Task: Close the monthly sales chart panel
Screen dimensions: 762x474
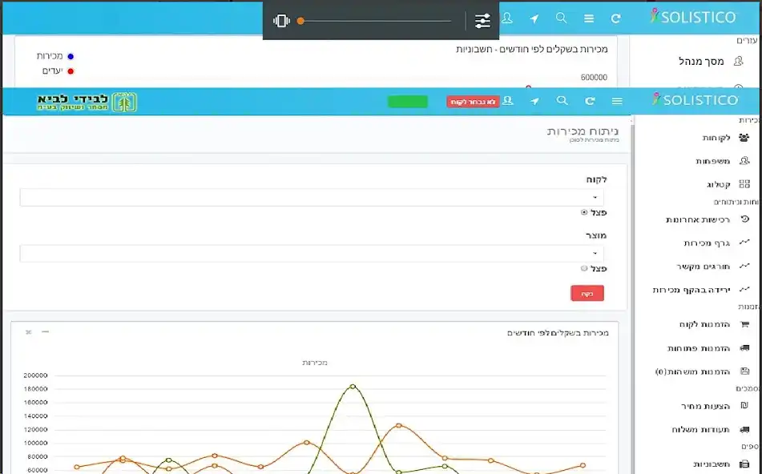Action: 28,331
